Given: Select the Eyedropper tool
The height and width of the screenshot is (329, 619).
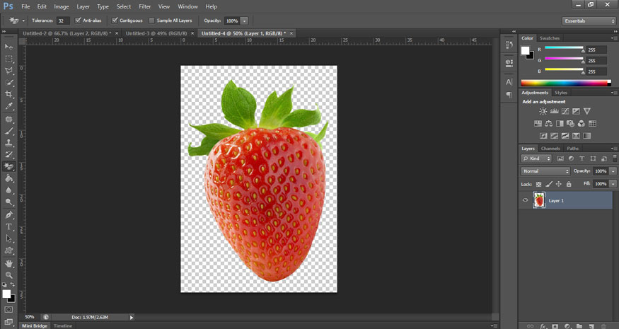Looking at the screenshot, I should [x=9, y=106].
